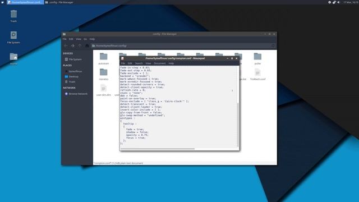Switch to config File Manager taskbar button
Screen dimensions: 359x202
[59, 2]
